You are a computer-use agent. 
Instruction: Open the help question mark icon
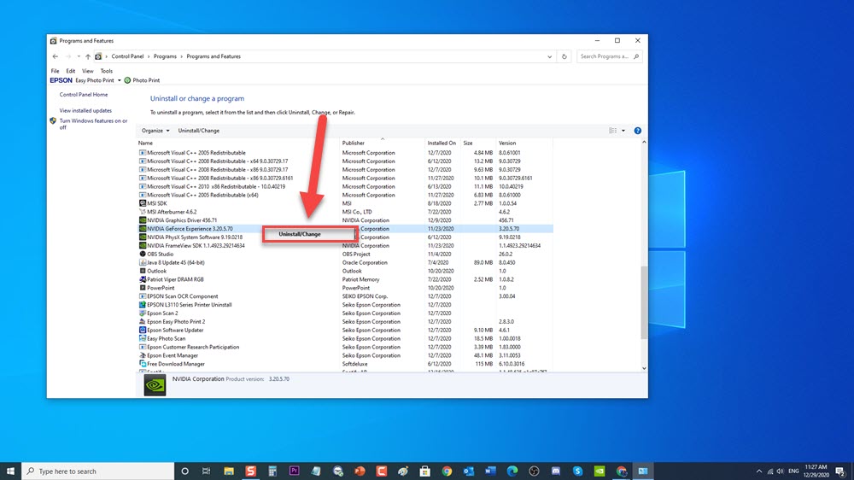point(637,131)
